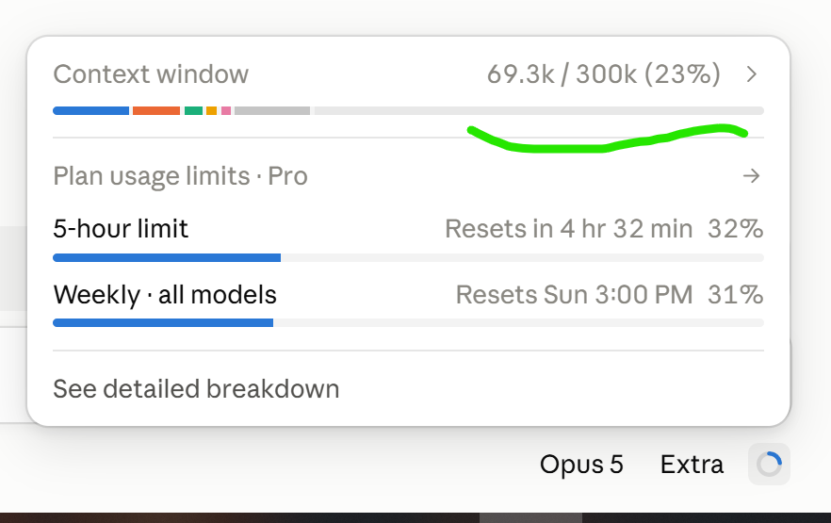Open See detailed breakdown

[196, 389]
